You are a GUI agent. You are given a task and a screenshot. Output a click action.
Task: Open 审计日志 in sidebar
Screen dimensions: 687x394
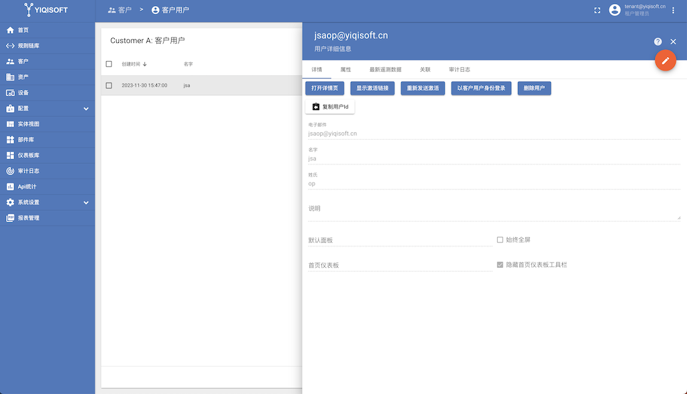[x=28, y=171]
